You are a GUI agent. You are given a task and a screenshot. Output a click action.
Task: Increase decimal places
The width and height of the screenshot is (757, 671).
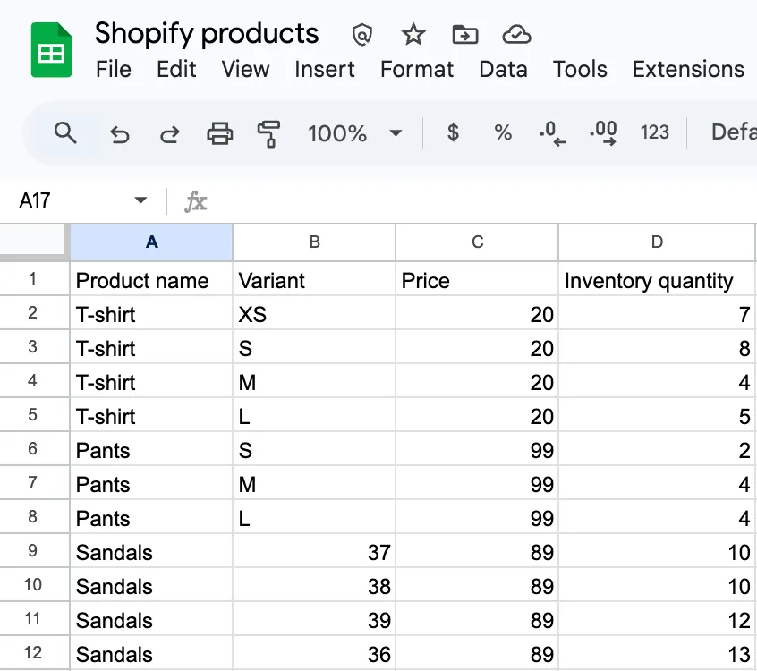(603, 133)
